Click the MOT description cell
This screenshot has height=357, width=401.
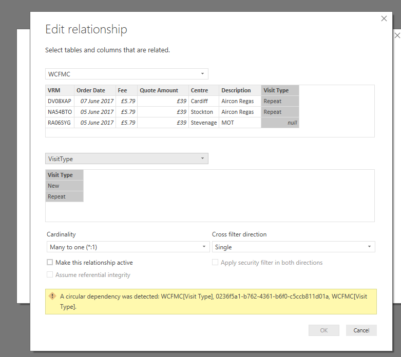tap(240, 123)
